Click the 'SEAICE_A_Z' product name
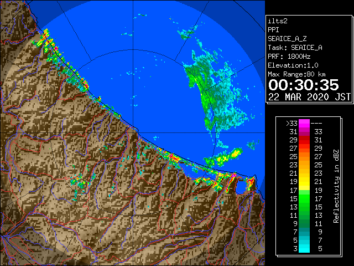The height and width of the screenshot is (266, 354). pos(287,39)
